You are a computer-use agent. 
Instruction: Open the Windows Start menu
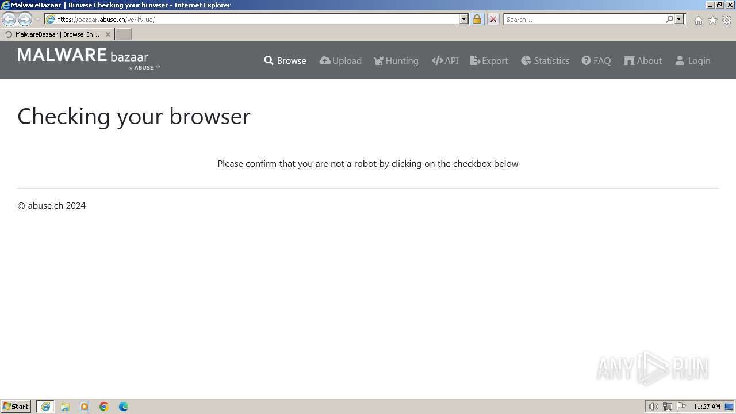[16, 407]
